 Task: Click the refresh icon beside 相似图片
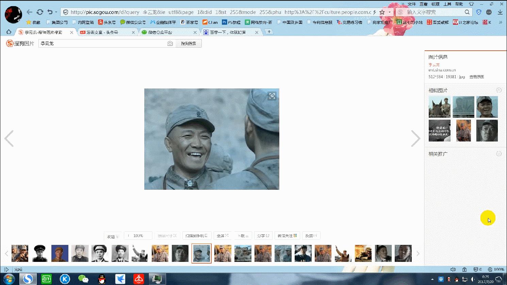(499, 90)
